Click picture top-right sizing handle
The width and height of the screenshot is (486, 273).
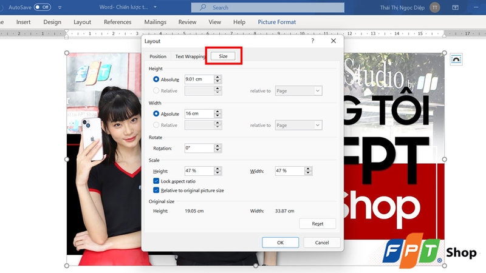tap(444, 53)
